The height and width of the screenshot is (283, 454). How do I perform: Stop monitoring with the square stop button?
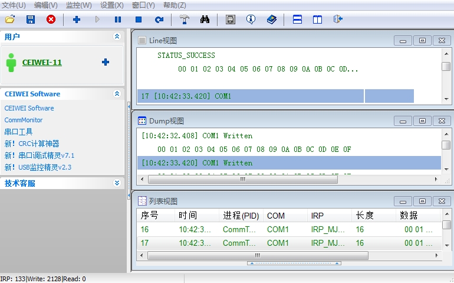click(x=139, y=19)
